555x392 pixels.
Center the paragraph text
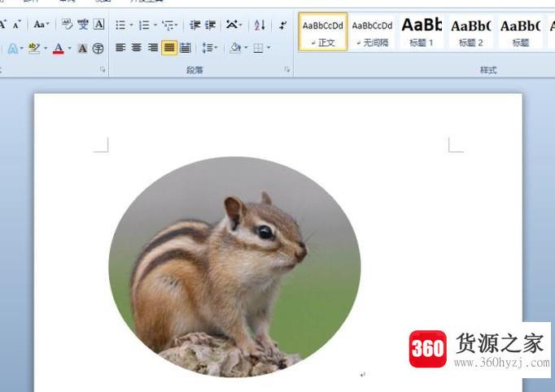[x=137, y=47]
